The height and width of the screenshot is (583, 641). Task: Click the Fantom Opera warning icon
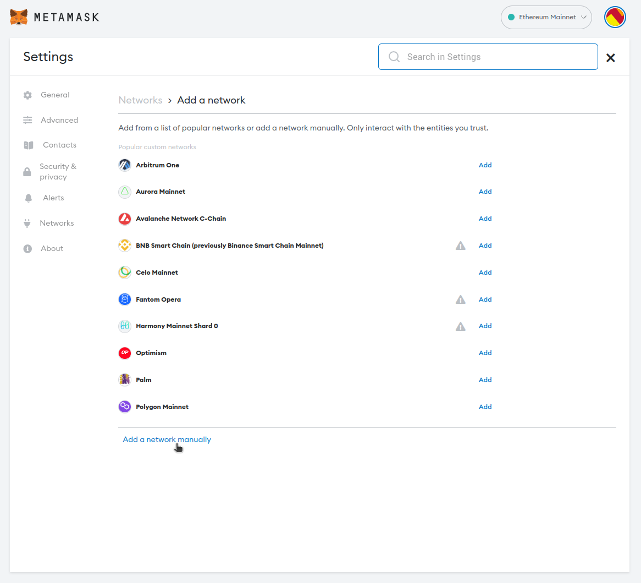tap(461, 299)
